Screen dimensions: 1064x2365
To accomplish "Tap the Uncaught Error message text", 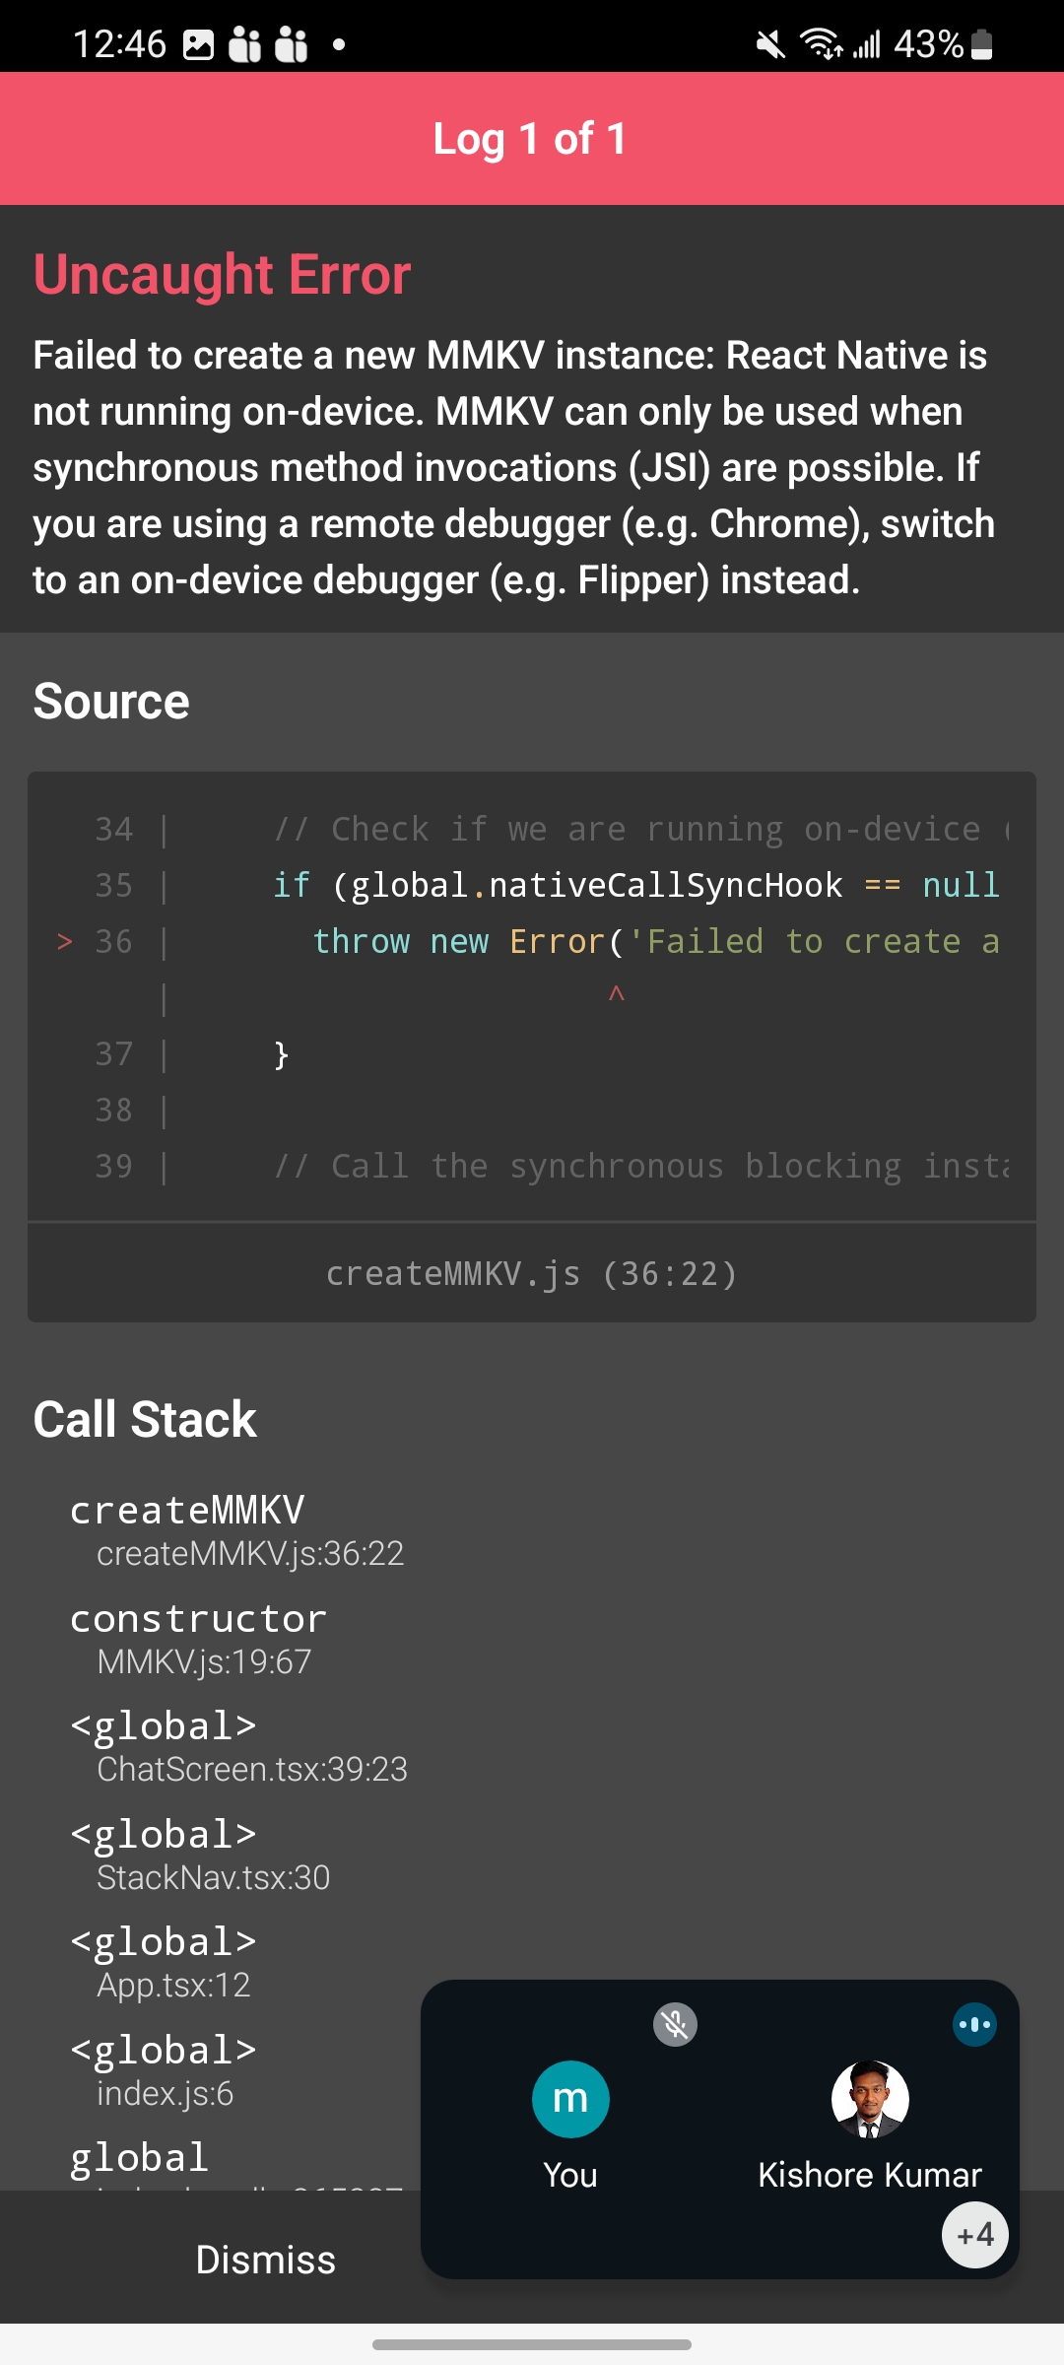I will [512, 467].
